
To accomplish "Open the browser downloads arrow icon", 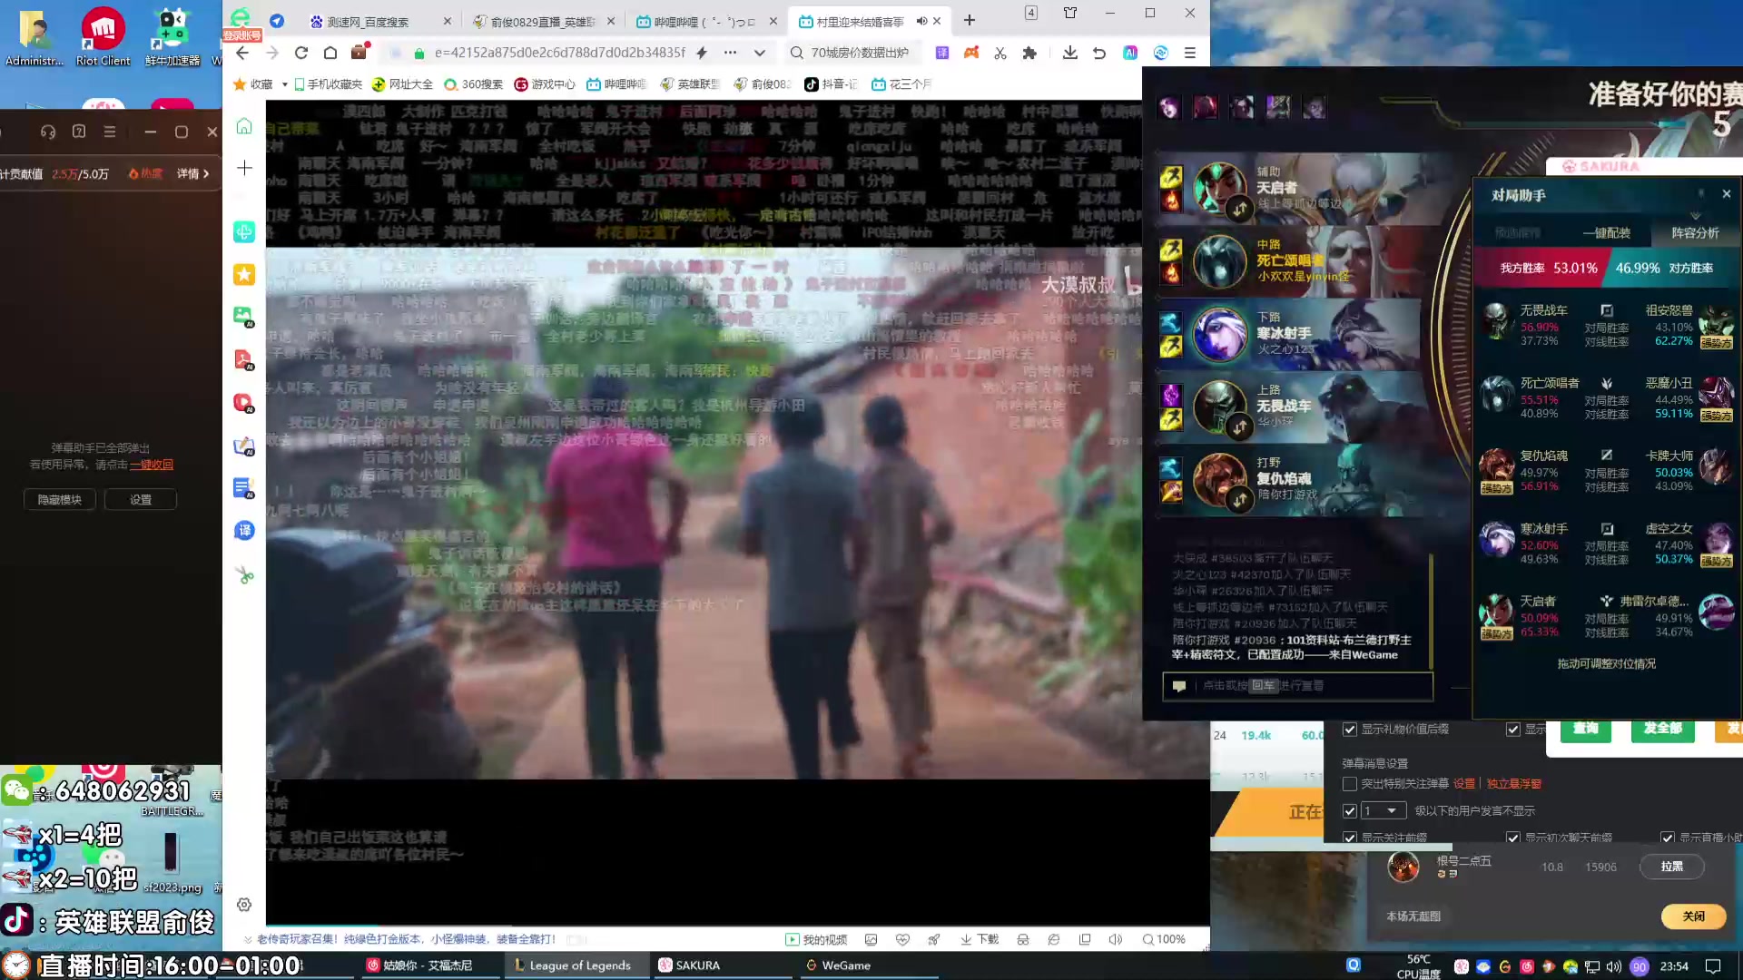I will point(1070,53).
